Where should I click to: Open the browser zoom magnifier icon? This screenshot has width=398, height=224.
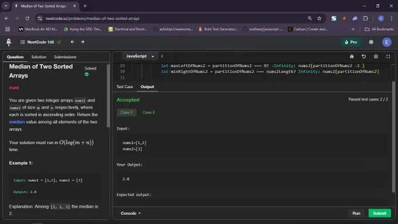tap(310, 18)
